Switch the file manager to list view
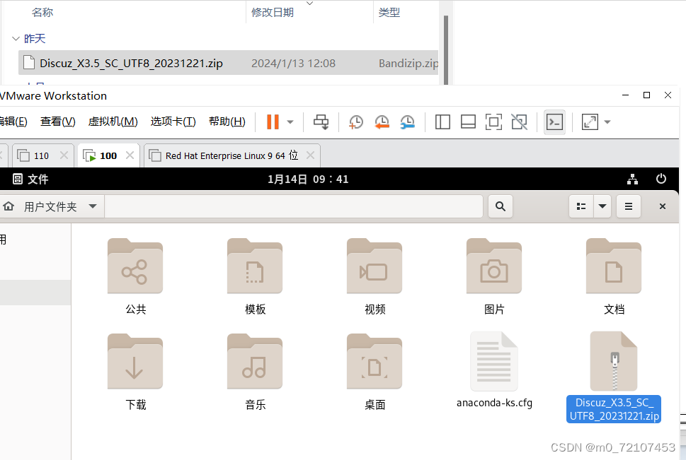This screenshot has height=460, width=686. pos(581,206)
